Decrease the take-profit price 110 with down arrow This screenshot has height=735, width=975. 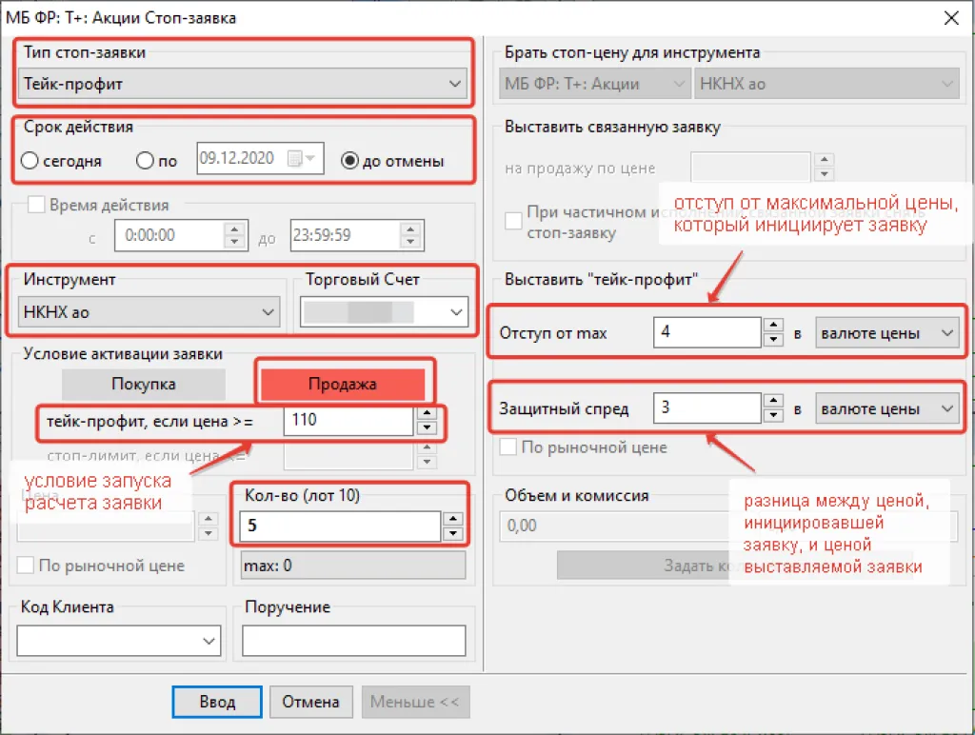[x=428, y=428]
